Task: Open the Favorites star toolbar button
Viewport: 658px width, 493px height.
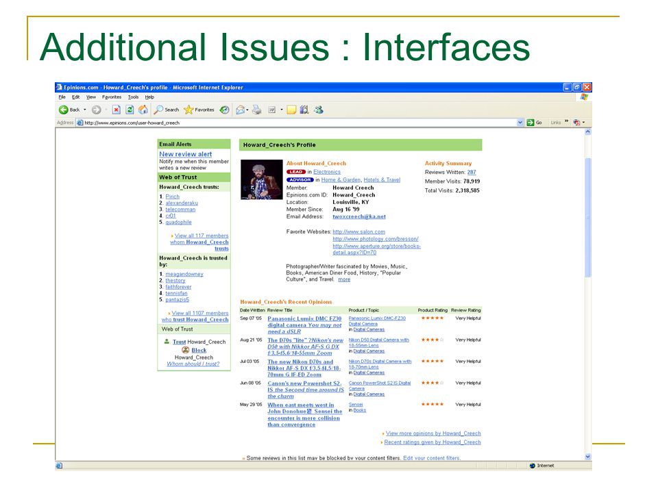Action: [199, 110]
